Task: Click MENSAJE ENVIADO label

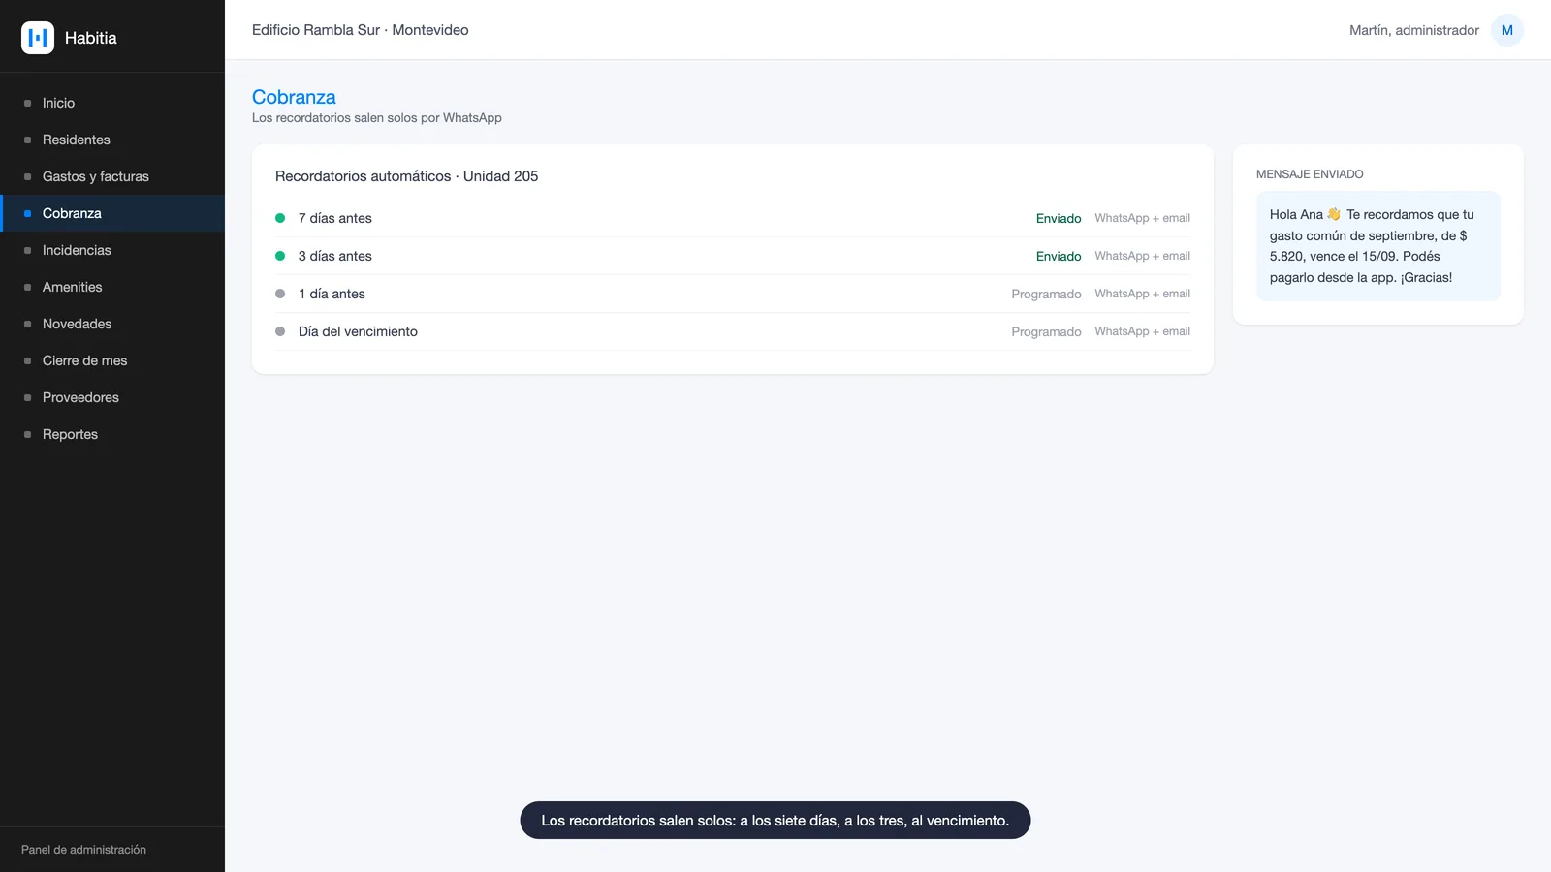Action: tap(1310, 174)
